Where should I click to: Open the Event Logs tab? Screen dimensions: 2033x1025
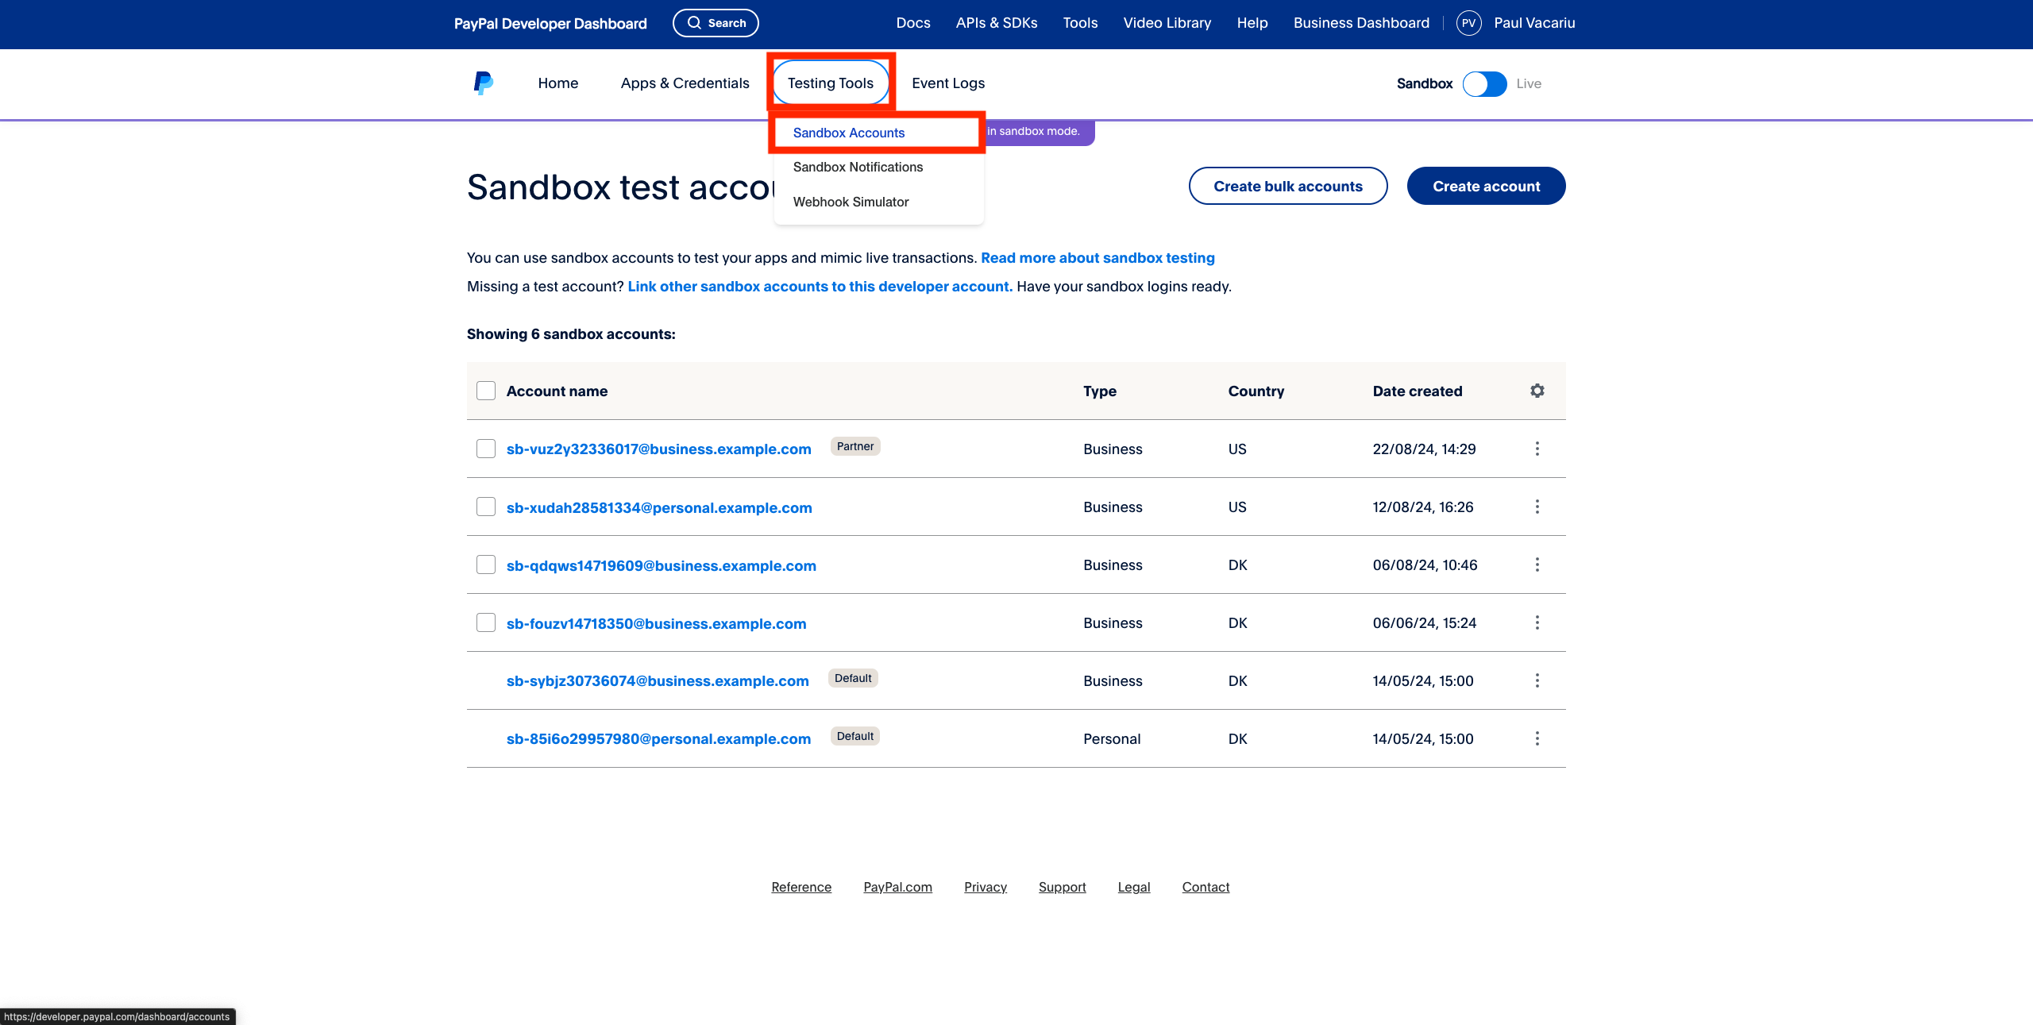[x=948, y=83]
